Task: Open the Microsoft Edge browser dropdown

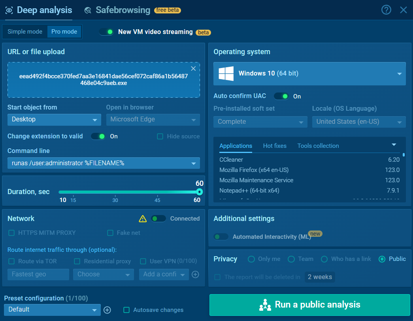Action: click(x=153, y=120)
